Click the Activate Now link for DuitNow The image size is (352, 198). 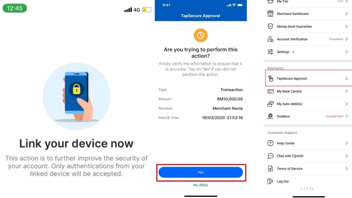pyautogui.click(x=334, y=116)
